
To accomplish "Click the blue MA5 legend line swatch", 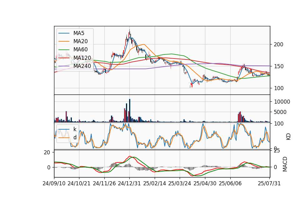I will coord(64,33).
